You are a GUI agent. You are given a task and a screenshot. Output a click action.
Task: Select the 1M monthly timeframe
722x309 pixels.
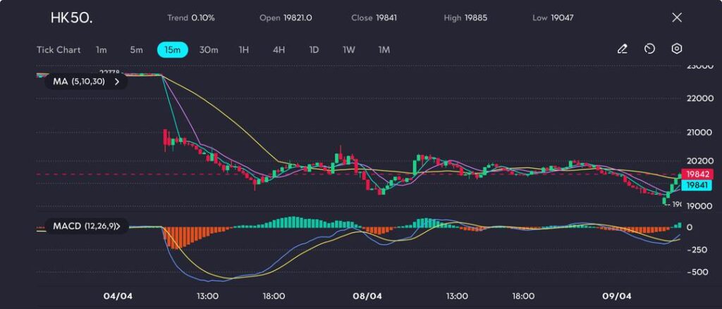[x=384, y=50]
